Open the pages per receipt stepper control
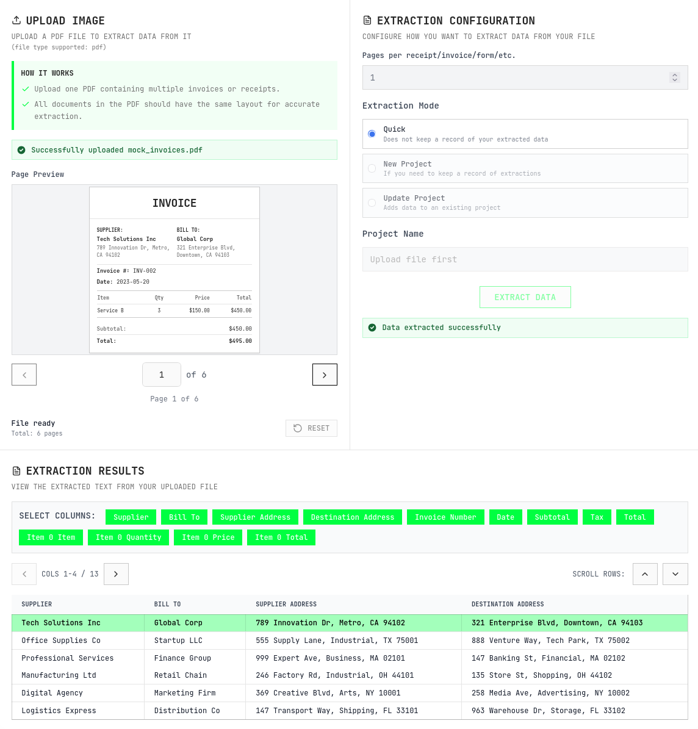The image size is (698, 729). (674, 77)
